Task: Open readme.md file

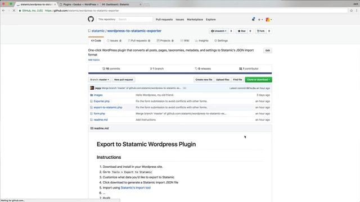Action: 101,120
